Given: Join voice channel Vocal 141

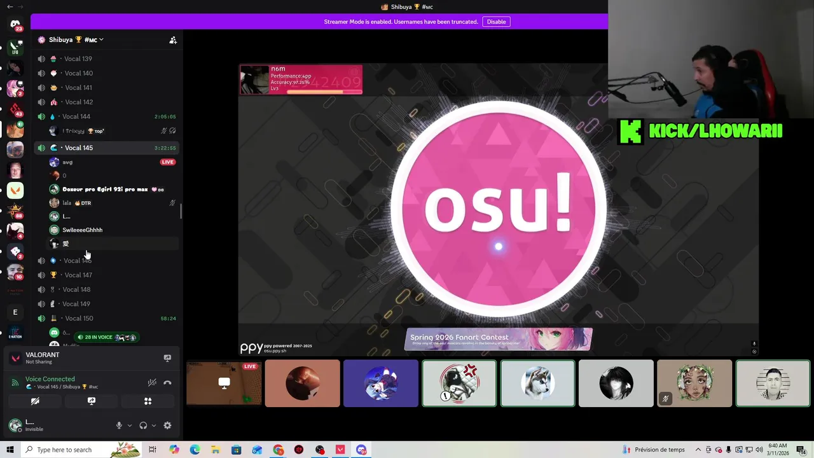Looking at the screenshot, I should [x=106, y=88].
